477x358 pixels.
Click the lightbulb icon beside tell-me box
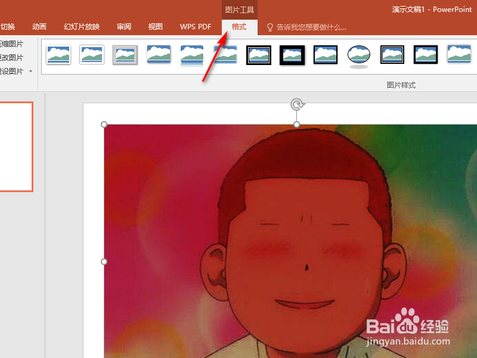[x=270, y=27]
